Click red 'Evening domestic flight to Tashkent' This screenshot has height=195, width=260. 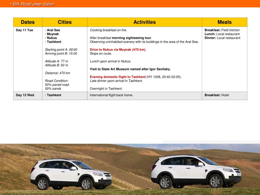[118, 77]
